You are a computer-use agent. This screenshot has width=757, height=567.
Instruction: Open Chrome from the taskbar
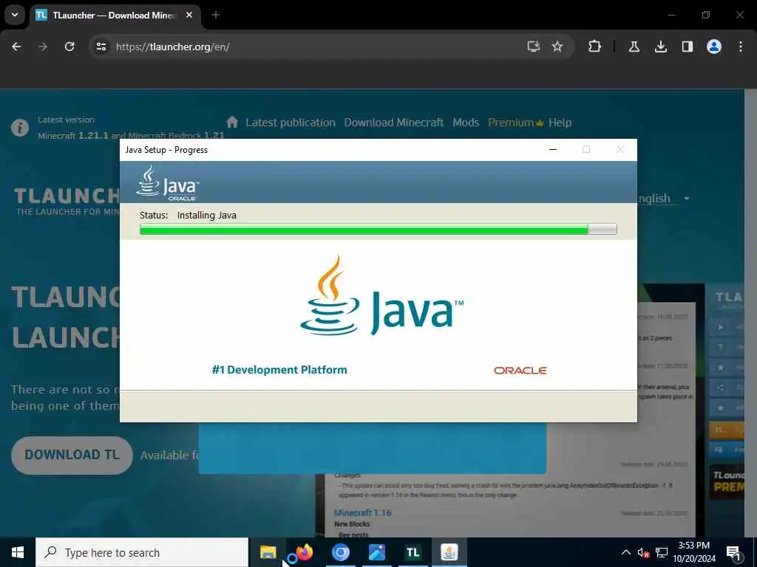click(x=340, y=552)
